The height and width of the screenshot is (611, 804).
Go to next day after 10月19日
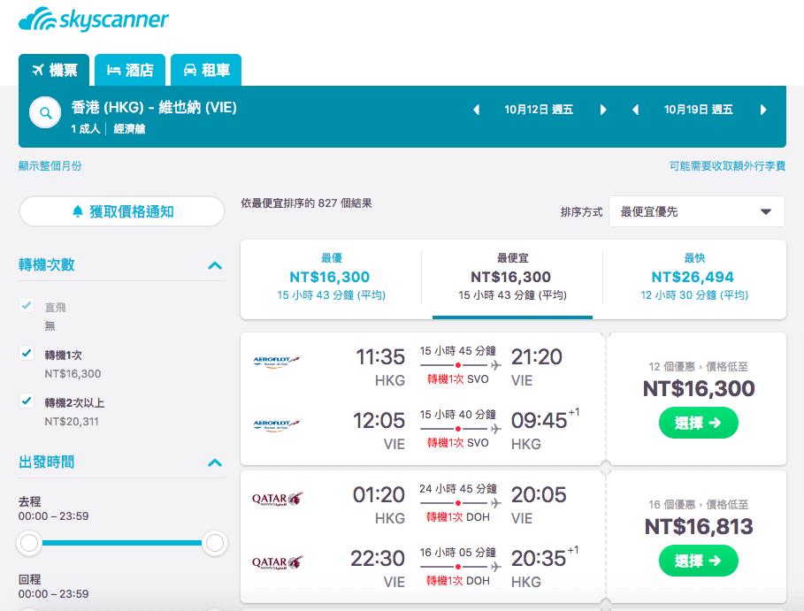click(x=763, y=110)
